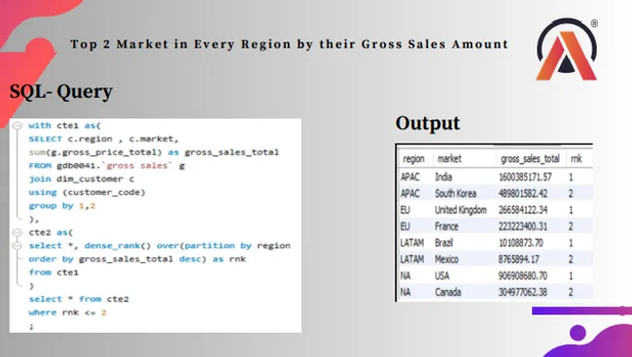Click the 'SELECT c.region , c.market,' line
632x357 pixels.
(x=103, y=139)
